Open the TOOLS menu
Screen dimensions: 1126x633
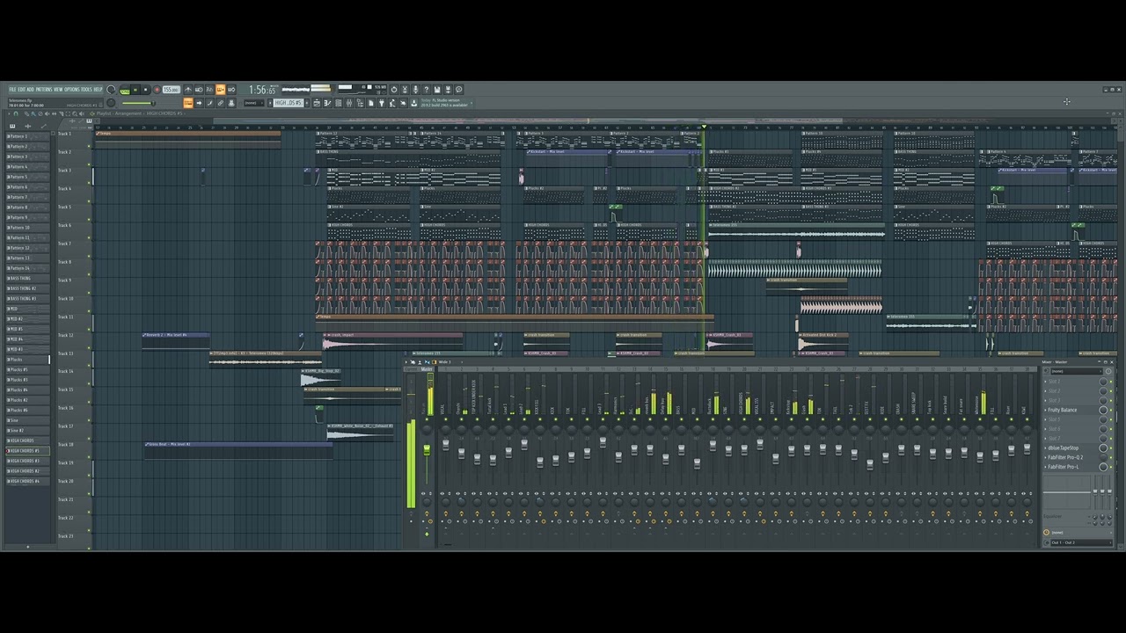coord(86,89)
